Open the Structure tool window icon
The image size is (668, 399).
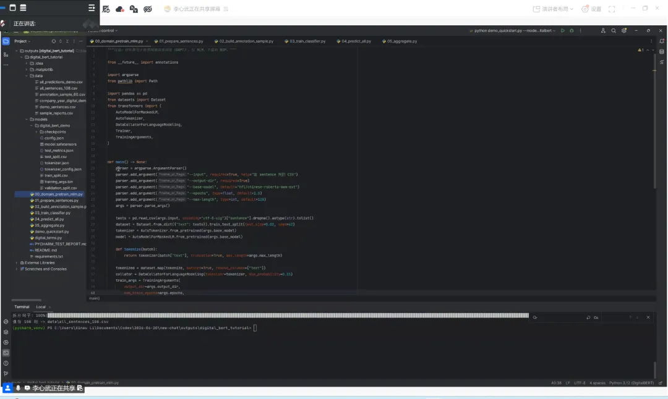pos(6,54)
